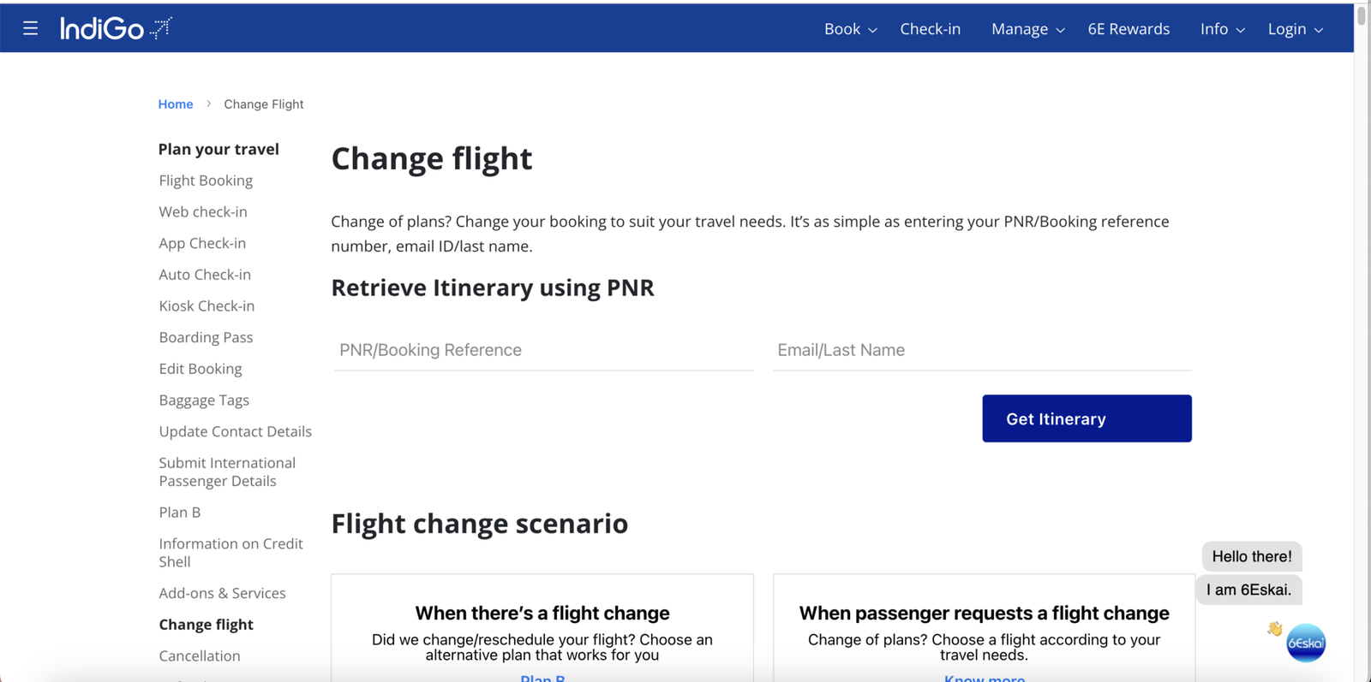This screenshot has width=1371, height=682.
Task: Select Web check-in from the sidebar
Action: pyautogui.click(x=202, y=211)
